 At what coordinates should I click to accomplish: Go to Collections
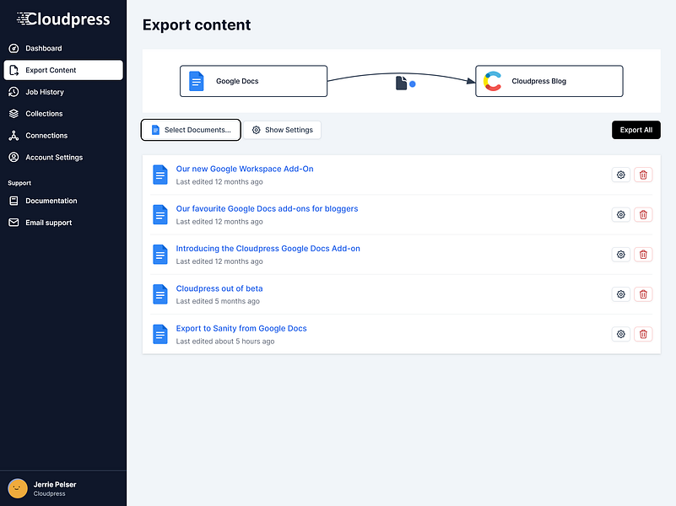coord(63,114)
